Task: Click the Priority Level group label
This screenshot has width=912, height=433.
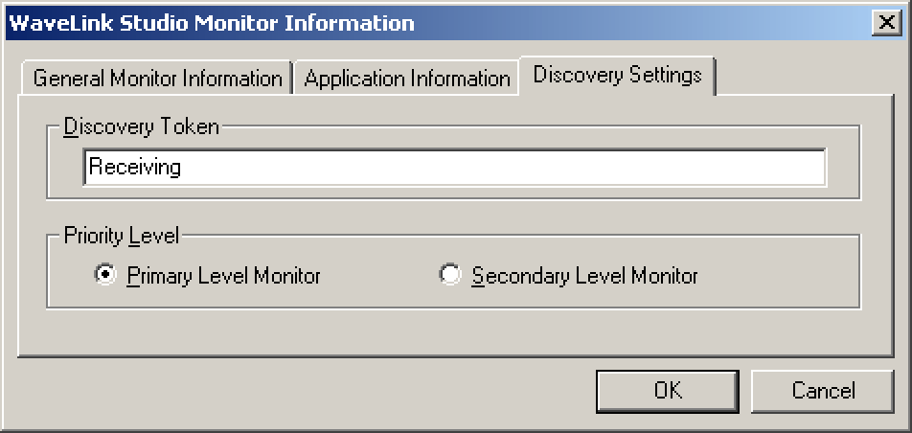Action: [x=122, y=237]
